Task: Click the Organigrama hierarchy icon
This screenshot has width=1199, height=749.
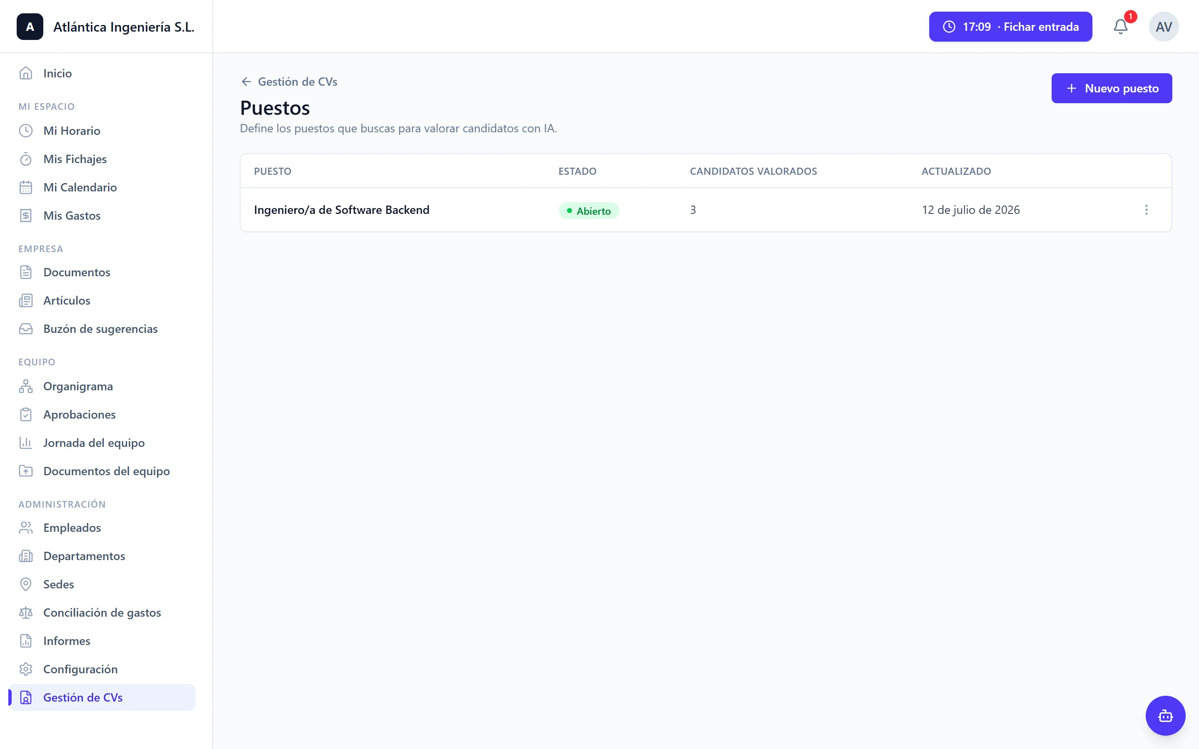Action: click(26, 386)
